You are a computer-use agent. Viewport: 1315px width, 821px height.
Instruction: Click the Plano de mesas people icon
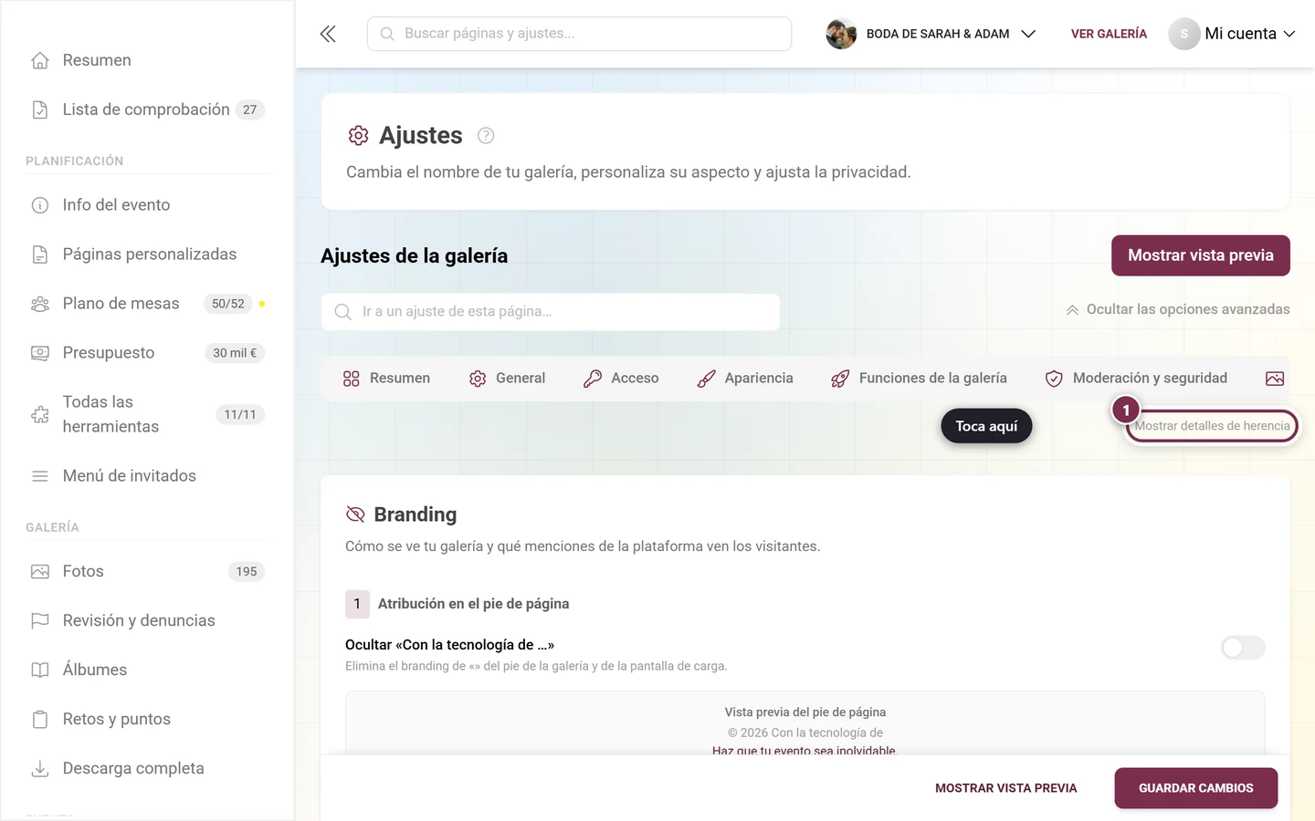40,304
